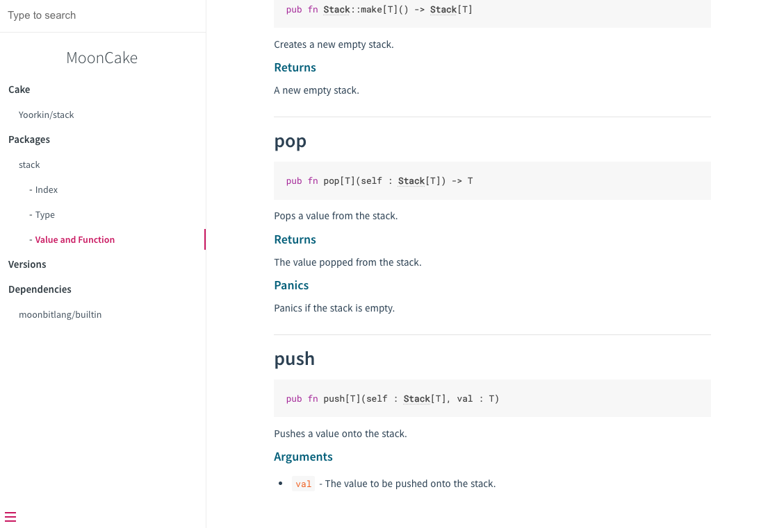This screenshot has height=528, width=768.
Task: Go to the Index section
Action: click(x=47, y=190)
